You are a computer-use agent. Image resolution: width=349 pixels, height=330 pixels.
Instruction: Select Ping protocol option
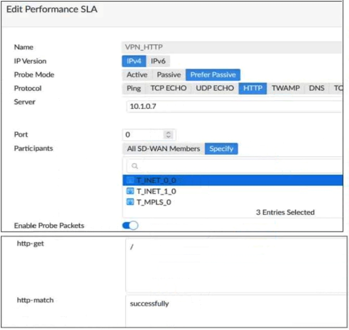134,88
